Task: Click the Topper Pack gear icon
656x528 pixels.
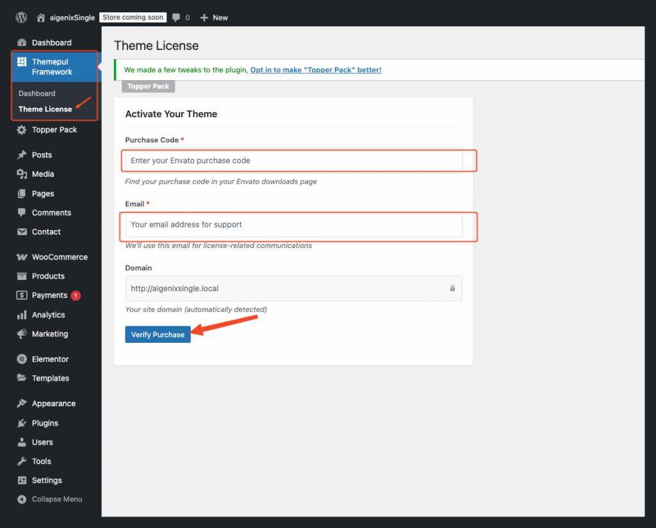Action: coord(22,129)
